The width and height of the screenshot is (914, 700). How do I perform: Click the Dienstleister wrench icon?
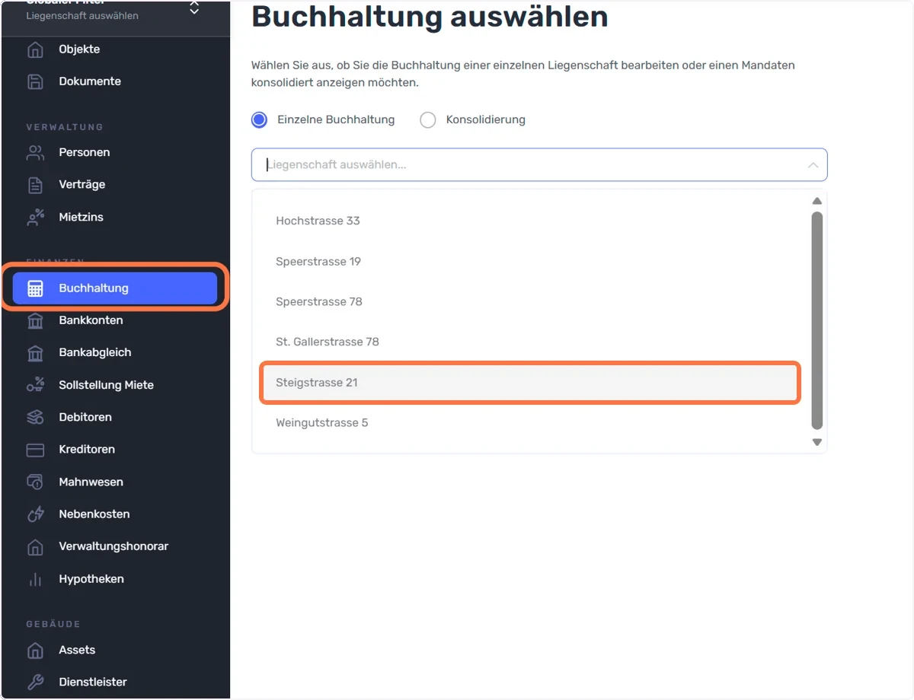(35, 682)
